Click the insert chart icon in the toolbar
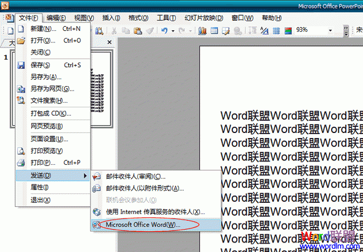This screenshot has height=252, width=363. coord(203,30)
